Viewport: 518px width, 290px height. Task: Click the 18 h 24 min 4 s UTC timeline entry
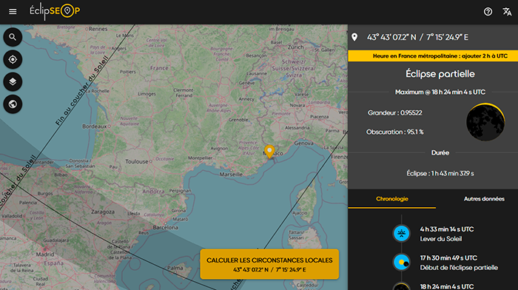tap(447, 286)
